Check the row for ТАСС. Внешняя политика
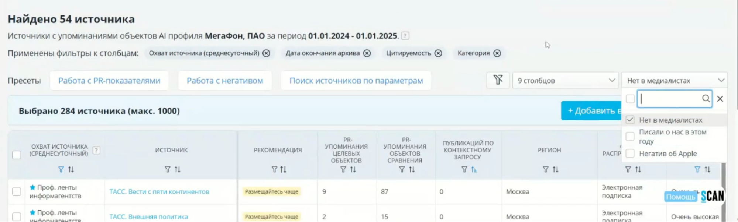The image size is (738, 222). (x=17, y=216)
